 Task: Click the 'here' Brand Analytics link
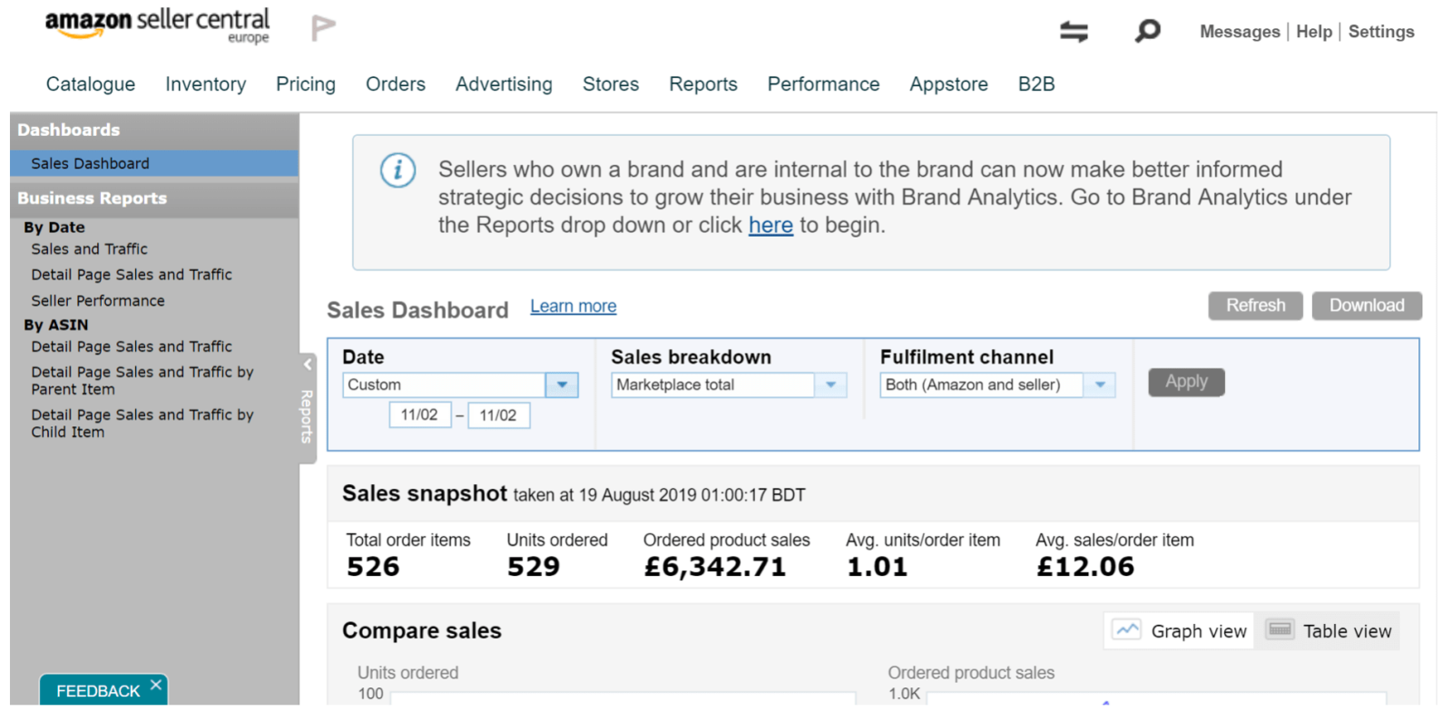770,225
